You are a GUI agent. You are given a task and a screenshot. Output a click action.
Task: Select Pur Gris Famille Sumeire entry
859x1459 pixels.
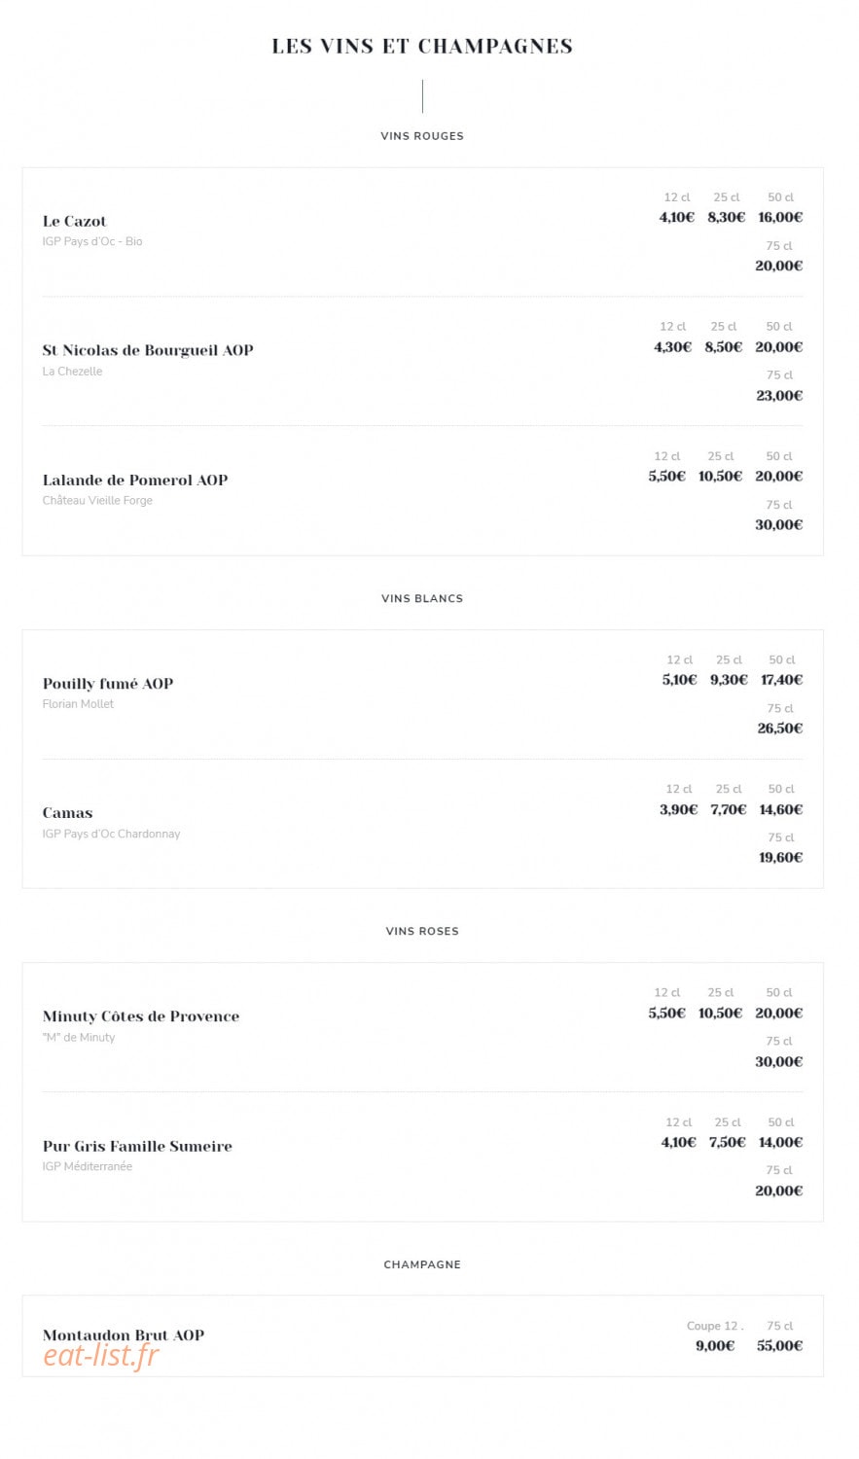[x=137, y=1146]
